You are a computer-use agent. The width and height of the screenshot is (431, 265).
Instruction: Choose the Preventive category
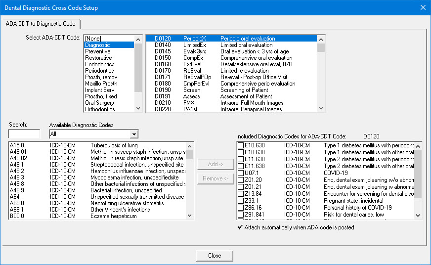coord(98,51)
